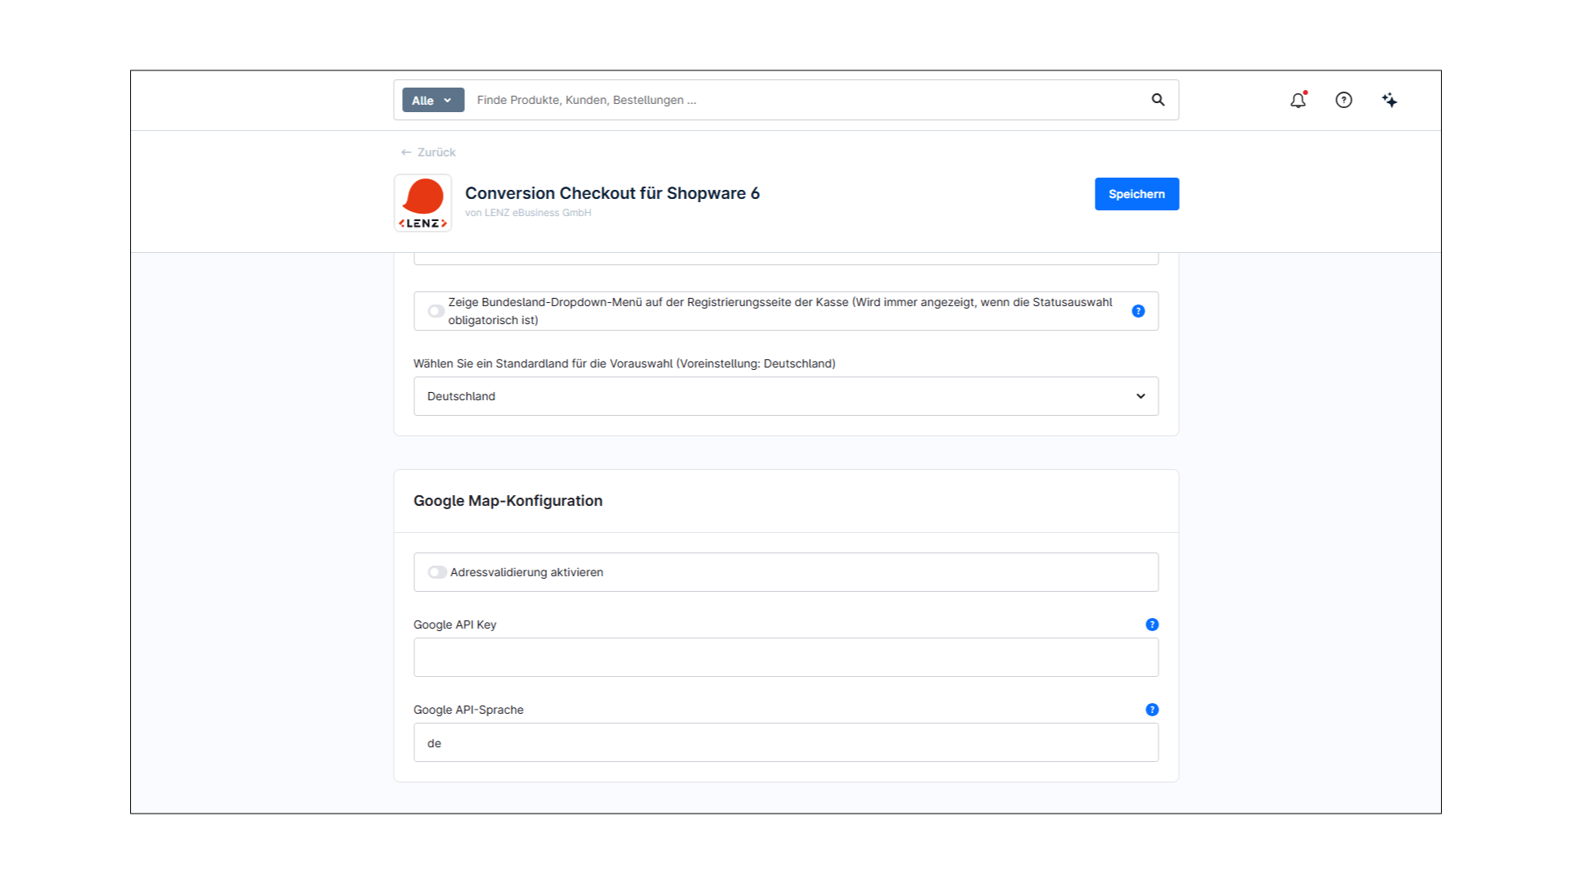1572x884 pixels.
Task: Click the red notification indicator dot
Action: coord(1305,92)
